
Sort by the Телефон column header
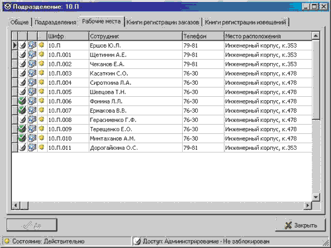203,36
